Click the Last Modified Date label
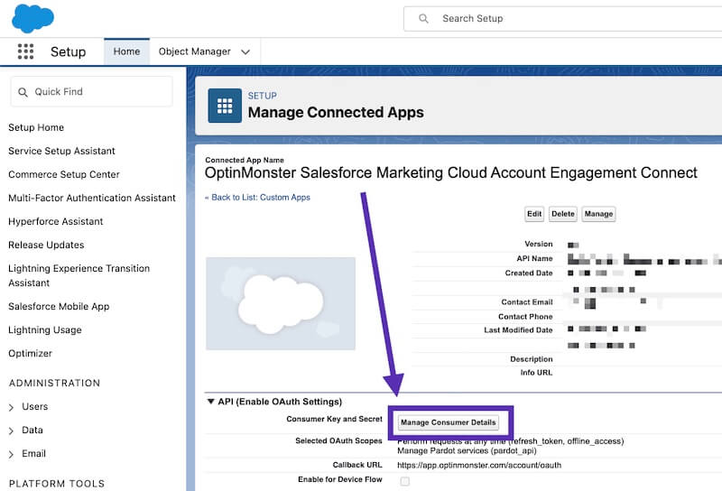The width and height of the screenshot is (722, 491). click(x=518, y=330)
